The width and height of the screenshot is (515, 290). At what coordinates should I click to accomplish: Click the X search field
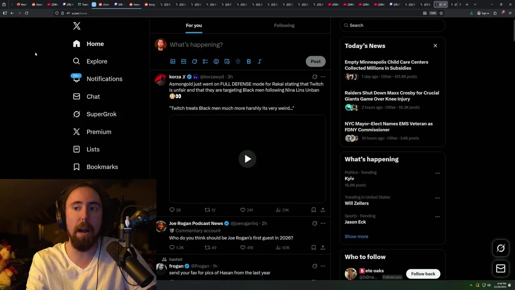392,25
